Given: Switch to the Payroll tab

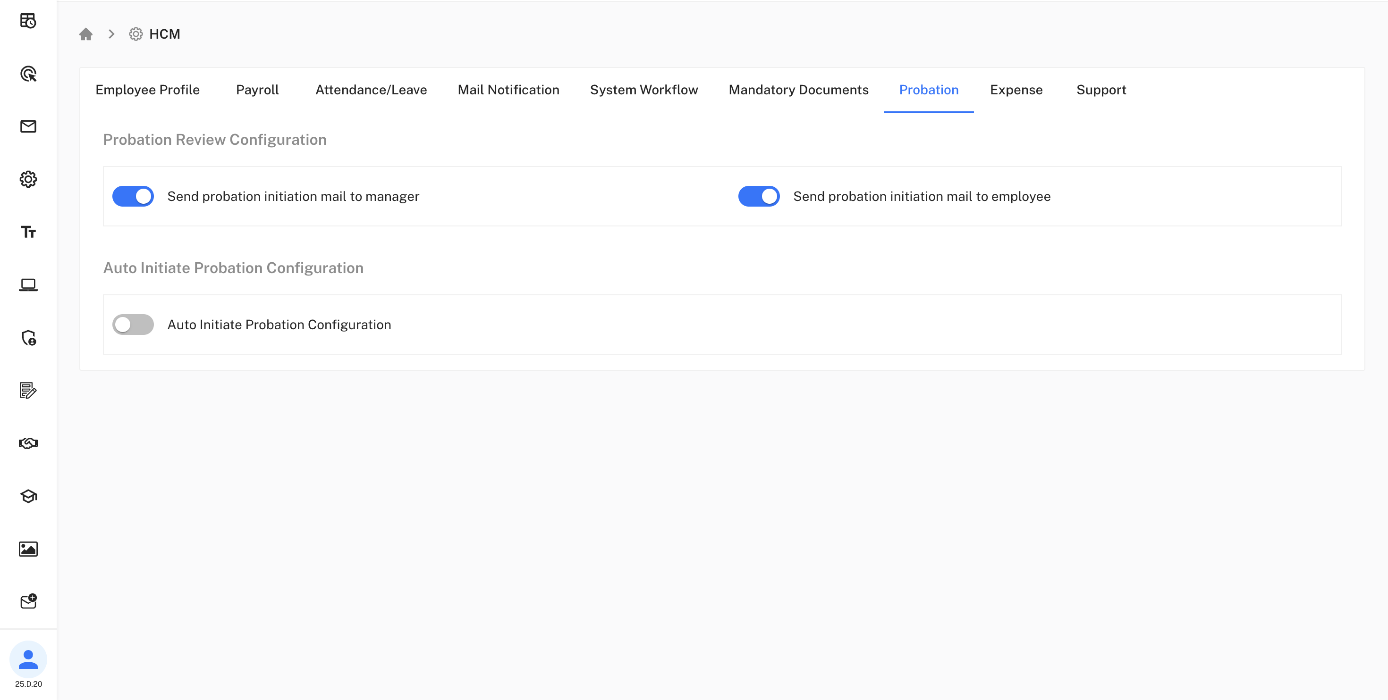Looking at the screenshot, I should [257, 90].
